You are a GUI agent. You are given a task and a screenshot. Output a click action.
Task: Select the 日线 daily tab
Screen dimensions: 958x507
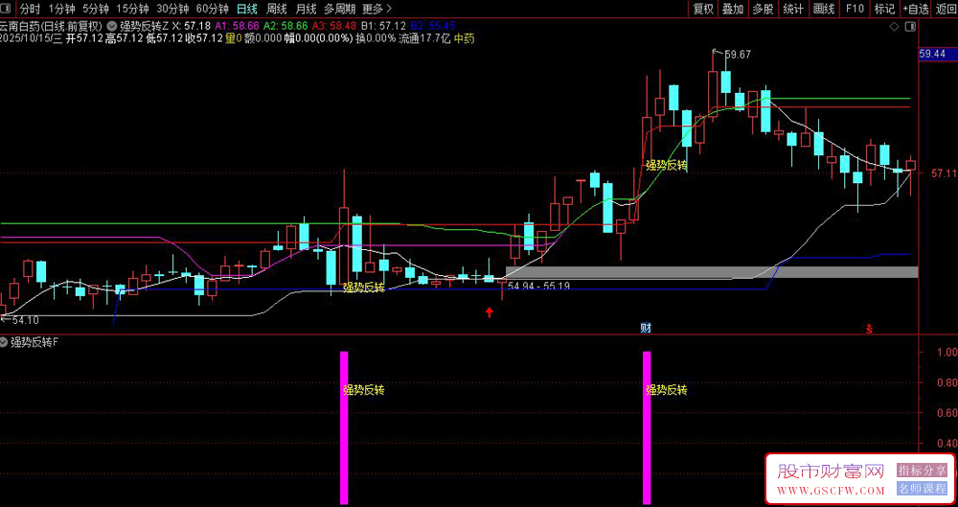[247, 9]
